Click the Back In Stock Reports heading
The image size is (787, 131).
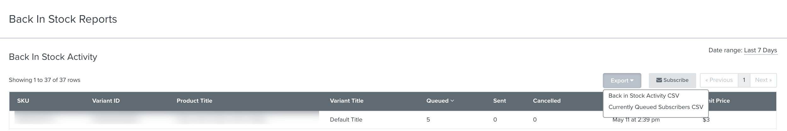coord(63,19)
